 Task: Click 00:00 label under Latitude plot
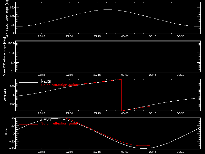(125, 152)
